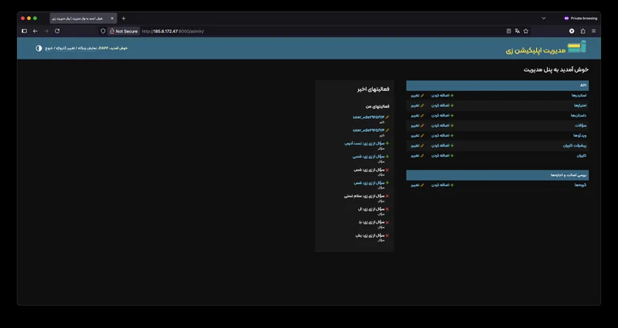Click the tracking protection shield icon

click(103, 31)
